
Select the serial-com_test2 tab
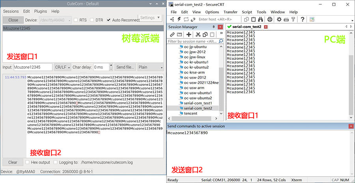click(x=247, y=27)
